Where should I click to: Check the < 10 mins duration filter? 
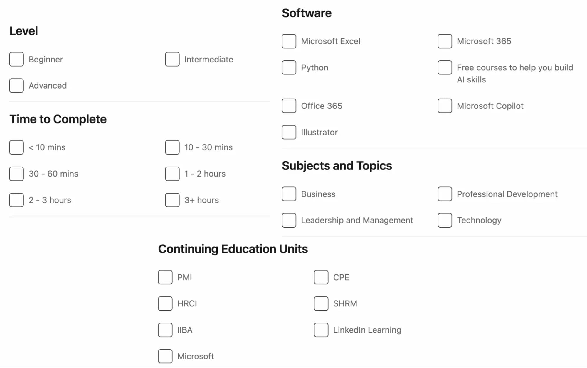[16, 147]
